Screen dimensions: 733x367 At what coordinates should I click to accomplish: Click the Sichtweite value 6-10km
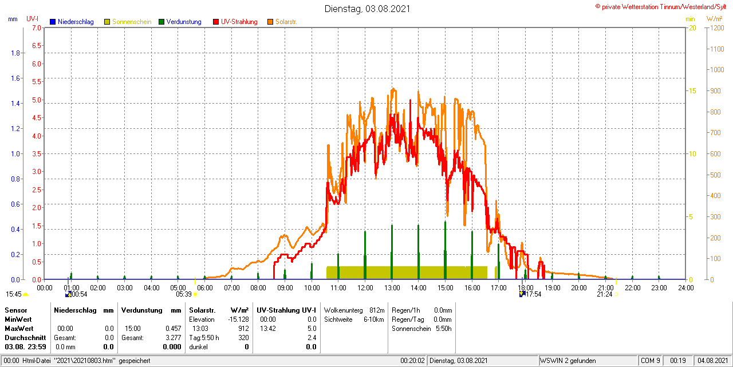(374, 319)
